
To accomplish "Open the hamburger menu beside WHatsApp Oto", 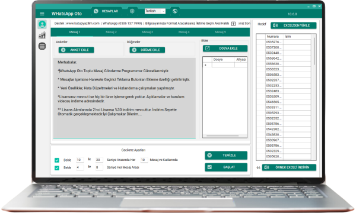I will (x=42, y=14).
